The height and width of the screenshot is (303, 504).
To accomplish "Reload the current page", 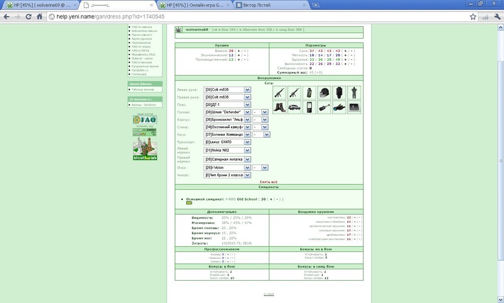I will 28,17.
